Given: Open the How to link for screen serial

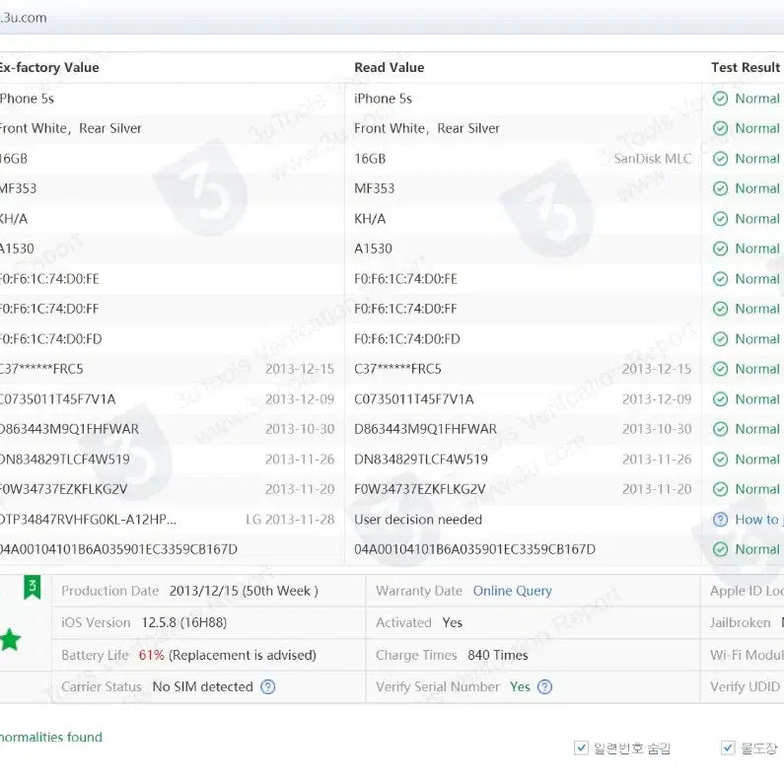Looking at the screenshot, I should 757,520.
